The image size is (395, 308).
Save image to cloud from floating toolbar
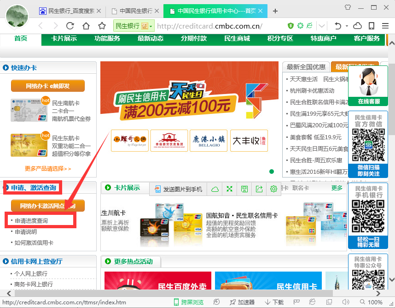[x=215, y=189]
